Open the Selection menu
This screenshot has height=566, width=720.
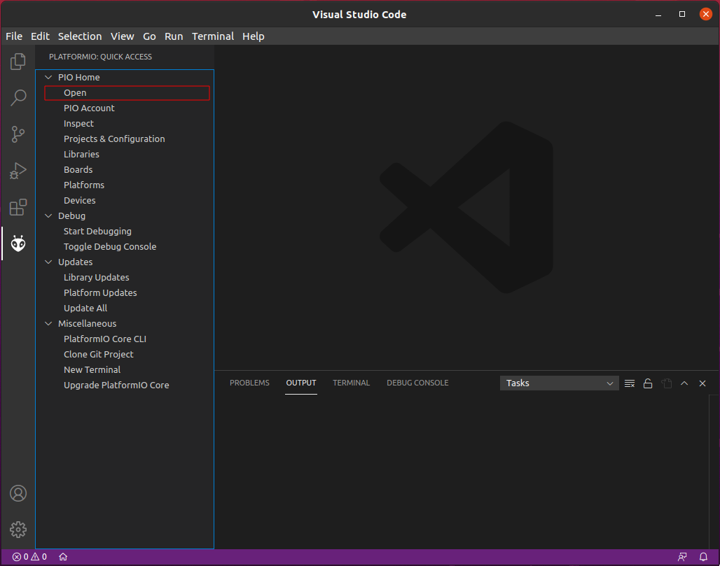tap(79, 36)
